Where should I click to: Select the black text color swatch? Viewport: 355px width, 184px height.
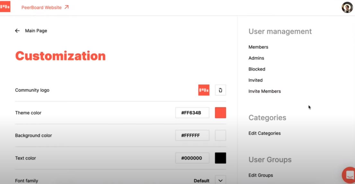[x=220, y=158]
